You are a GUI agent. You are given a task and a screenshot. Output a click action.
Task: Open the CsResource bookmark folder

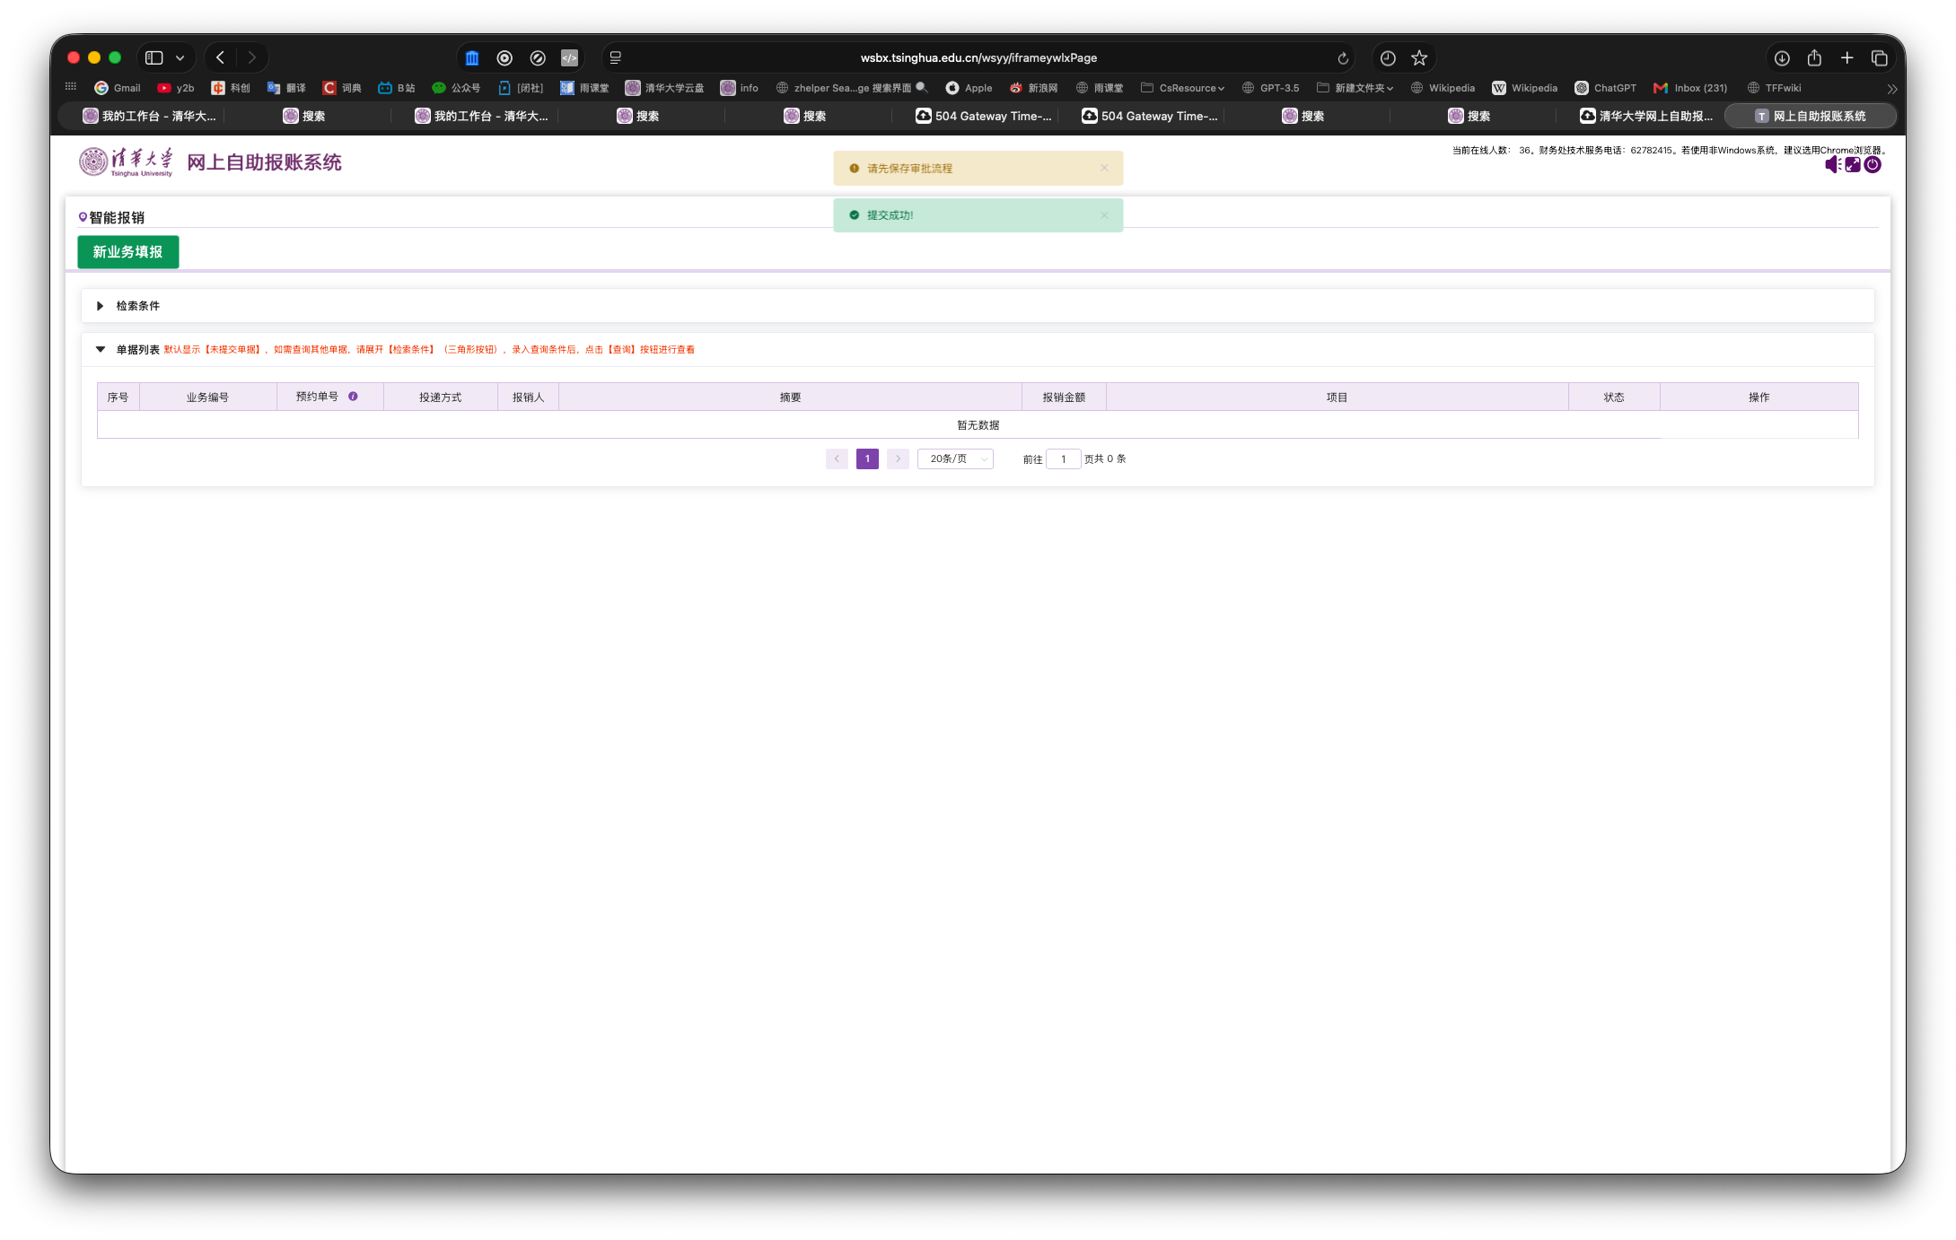tap(1182, 88)
